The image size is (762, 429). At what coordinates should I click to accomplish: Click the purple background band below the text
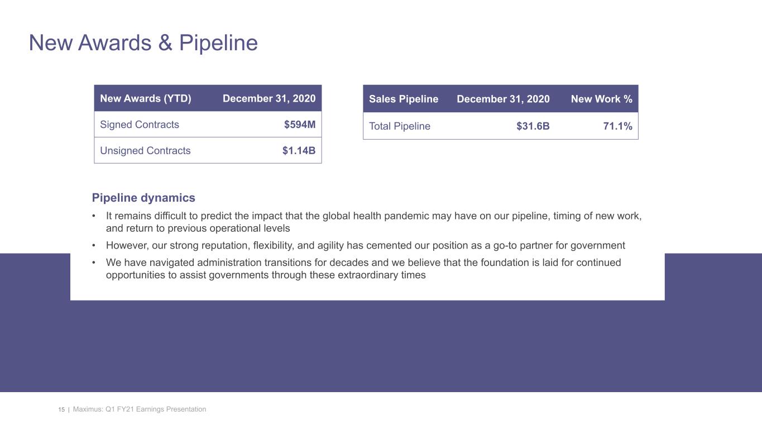tap(381, 346)
